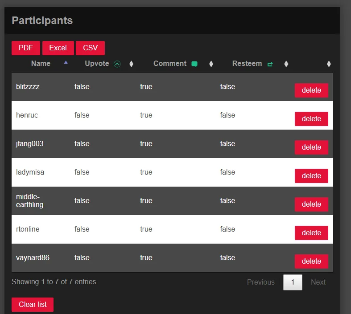Sort by the Name column header

tap(41, 64)
